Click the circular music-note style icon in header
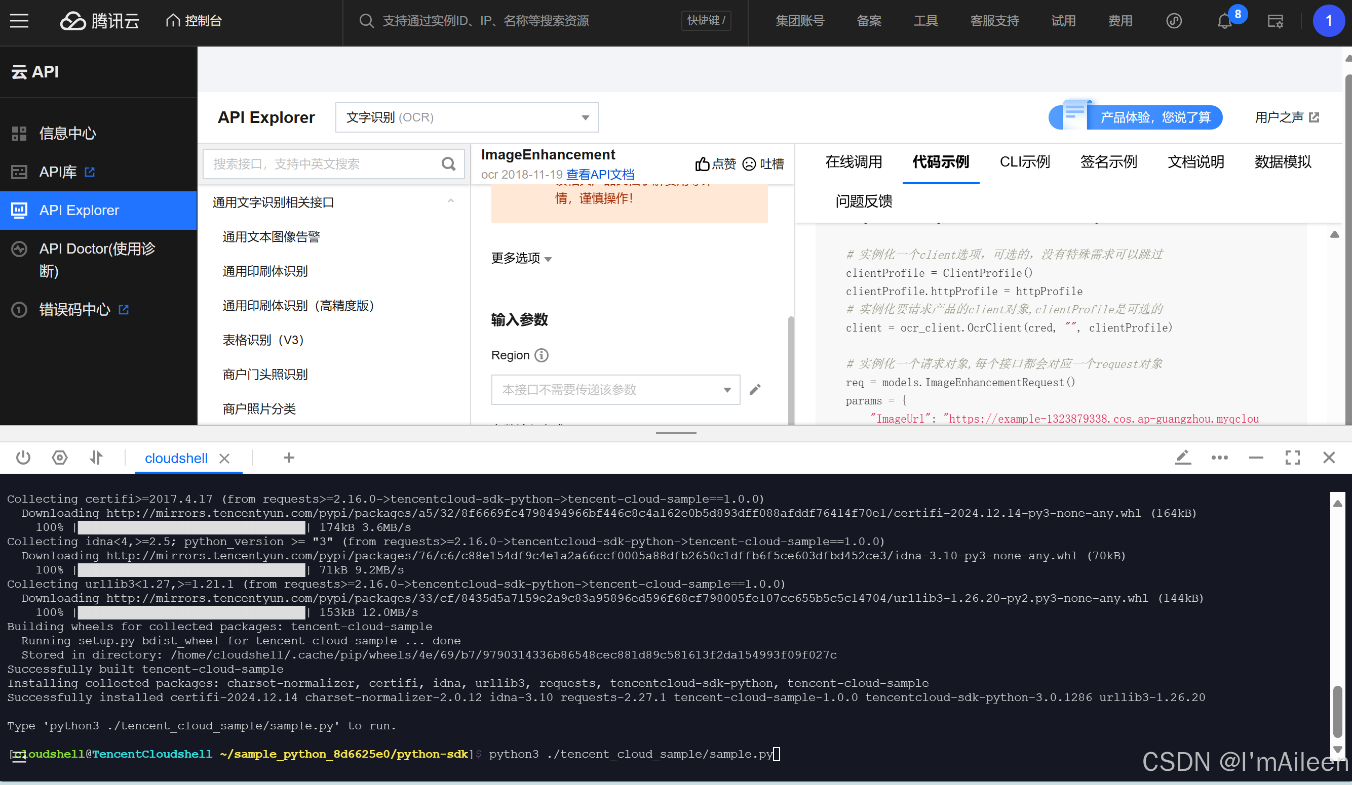Image resolution: width=1352 pixels, height=785 pixels. click(x=1174, y=21)
